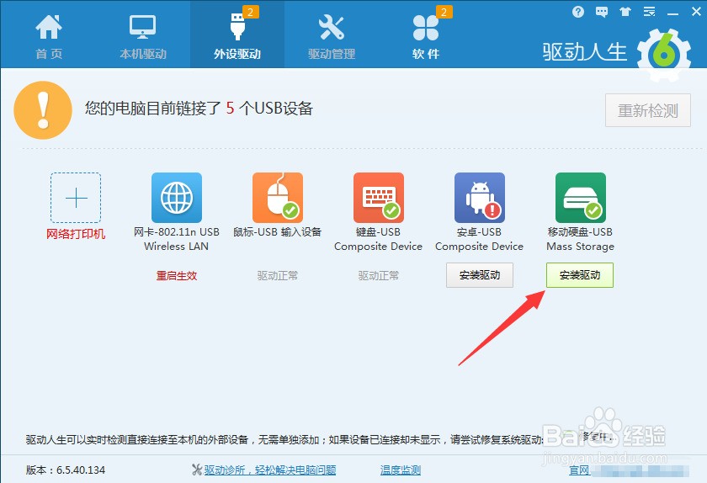Open the feedback chat bubble icon
Viewport: 707px width, 483px height.
(x=602, y=12)
